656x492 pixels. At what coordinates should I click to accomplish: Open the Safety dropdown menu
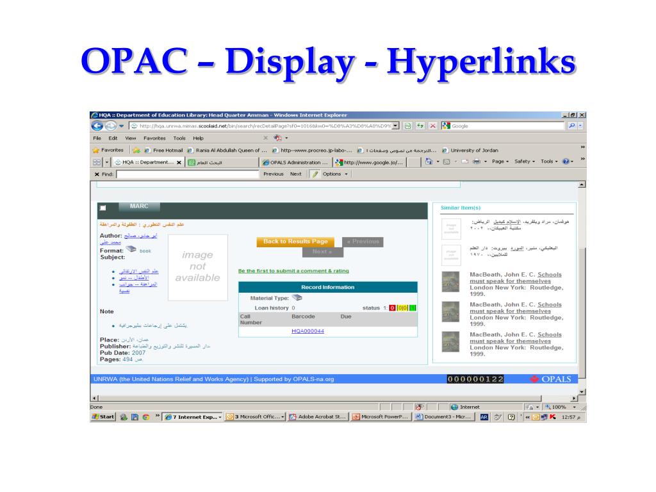click(525, 161)
